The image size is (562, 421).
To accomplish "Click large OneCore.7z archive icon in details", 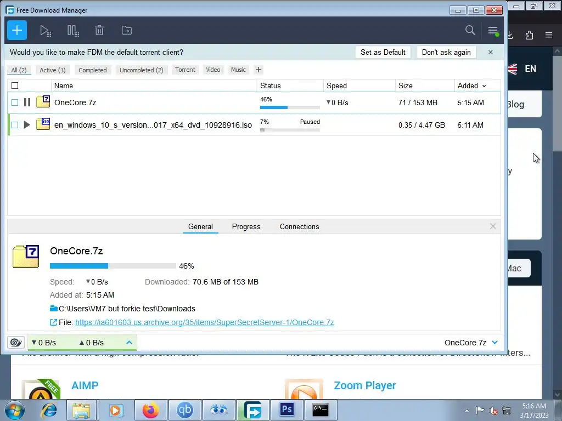I will click(26, 257).
